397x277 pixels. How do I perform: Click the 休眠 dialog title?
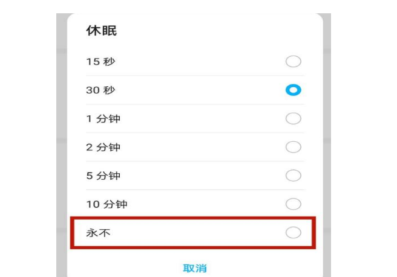click(102, 31)
